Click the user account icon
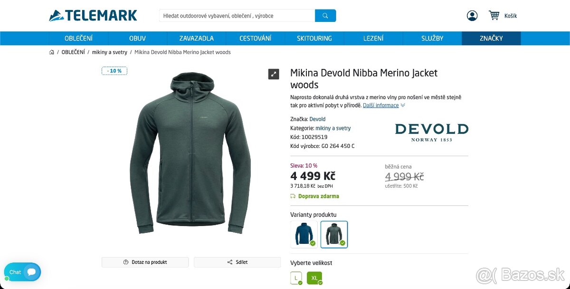This screenshot has width=570, height=289. pyautogui.click(x=472, y=15)
